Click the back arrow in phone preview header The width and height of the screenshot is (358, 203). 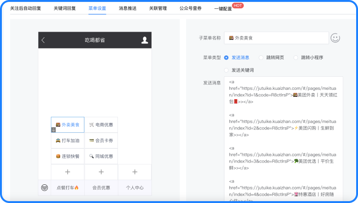pyautogui.click(x=43, y=40)
